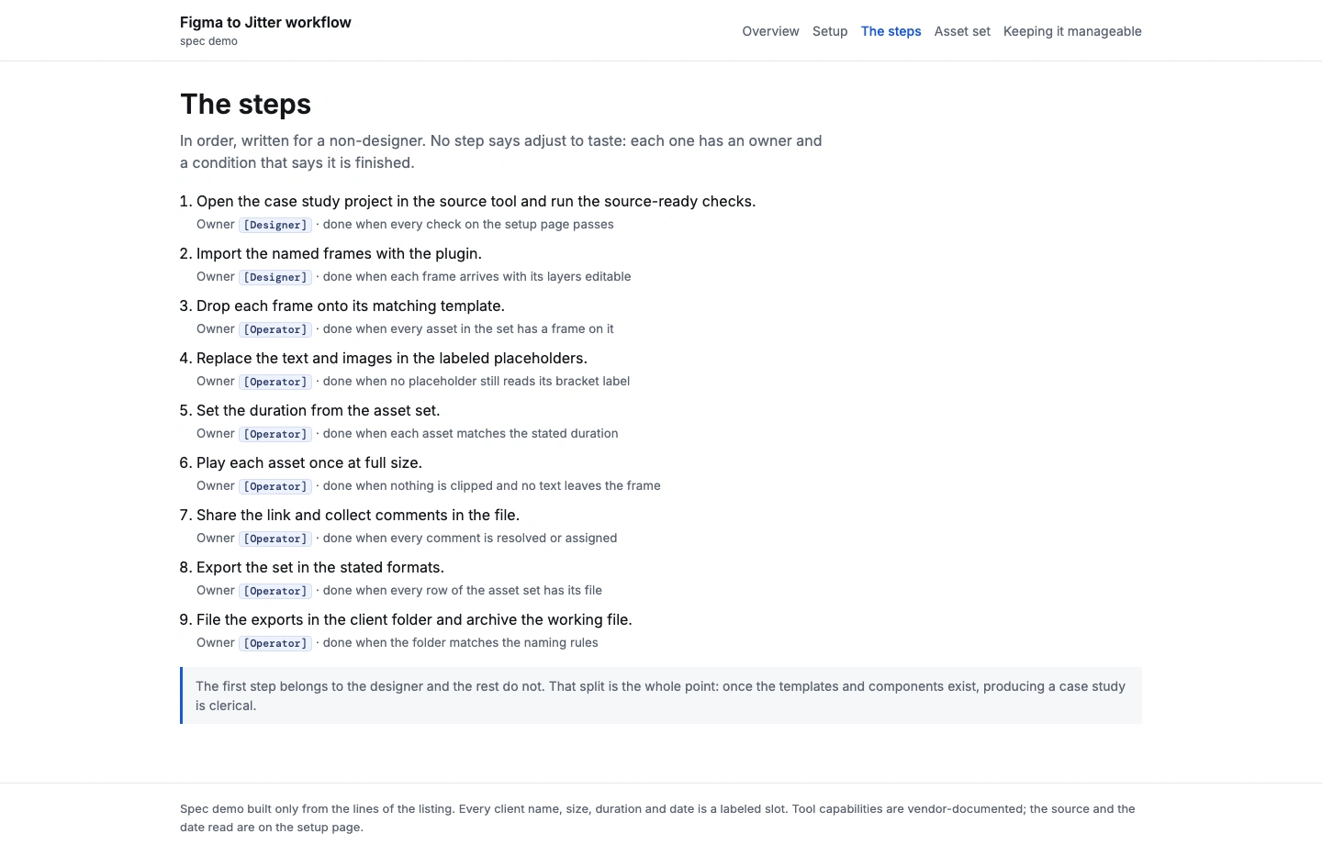Click the Operator badge on step 3

pos(275,329)
